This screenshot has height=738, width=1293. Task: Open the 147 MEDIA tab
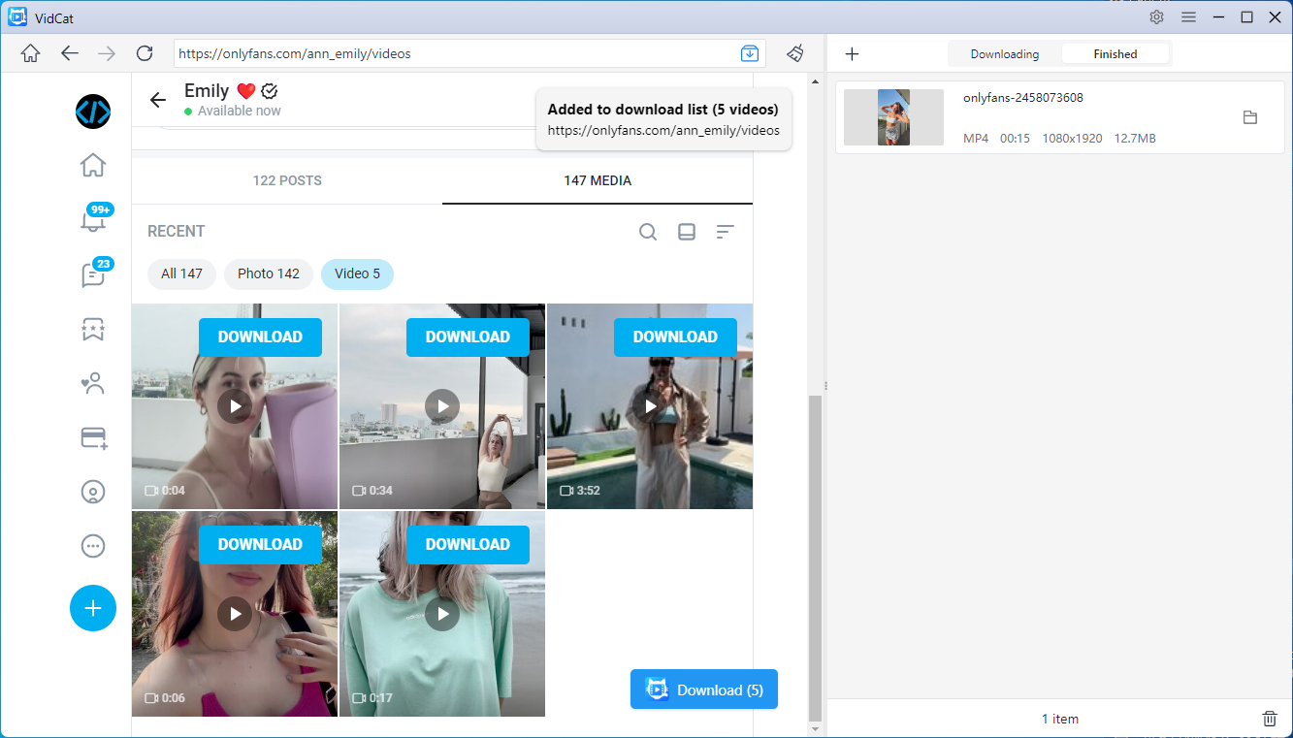click(x=598, y=180)
